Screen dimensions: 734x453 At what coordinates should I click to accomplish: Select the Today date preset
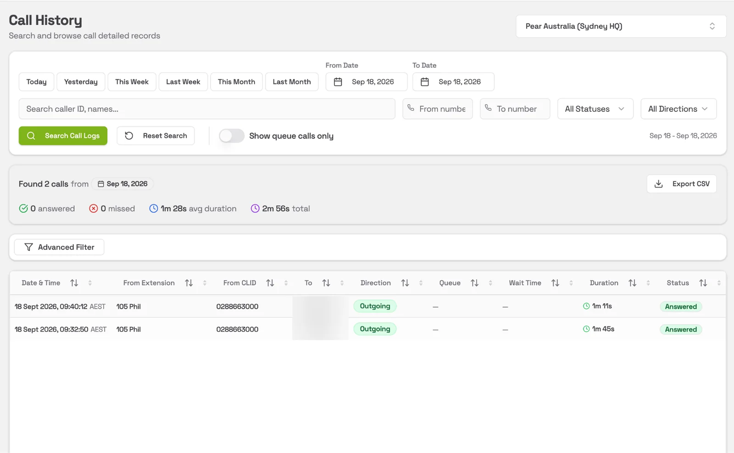[36, 82]
